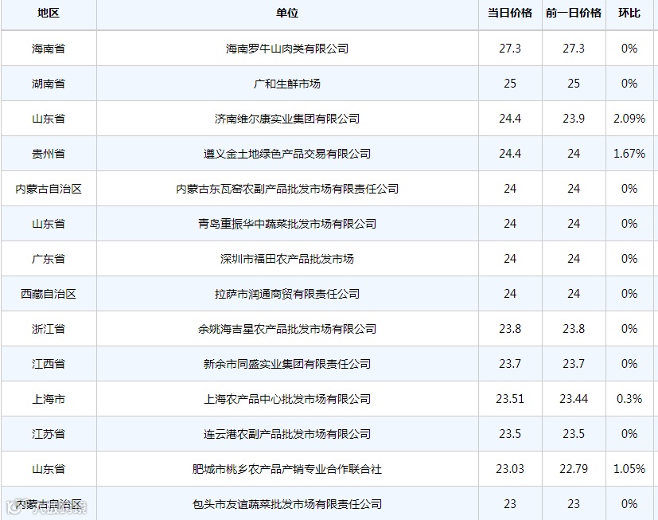This screenshot has height=520, width=658.
Task: Click the 23.51 price value
Action: pos(510,399)
